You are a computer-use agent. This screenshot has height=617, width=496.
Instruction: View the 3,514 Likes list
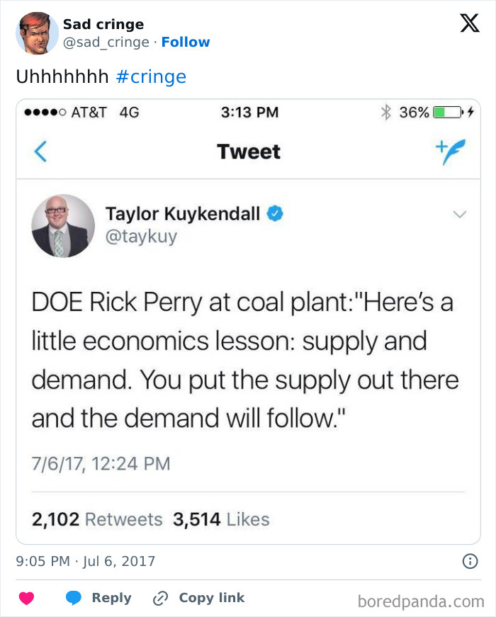pyautogui.click(x=221, y=519)
